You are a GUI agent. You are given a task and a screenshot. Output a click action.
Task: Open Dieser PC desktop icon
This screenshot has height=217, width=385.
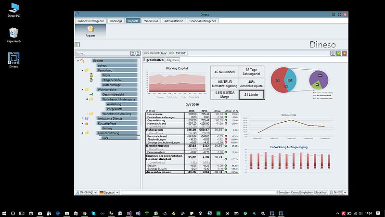coord(13,10)
